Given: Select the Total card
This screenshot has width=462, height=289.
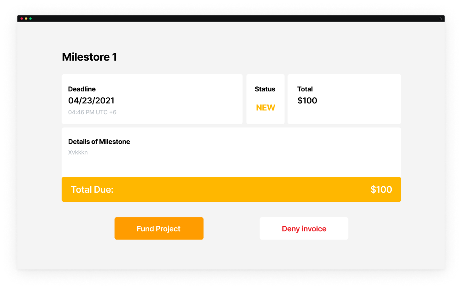Looking at the screenshot, I should coord(344,99).
